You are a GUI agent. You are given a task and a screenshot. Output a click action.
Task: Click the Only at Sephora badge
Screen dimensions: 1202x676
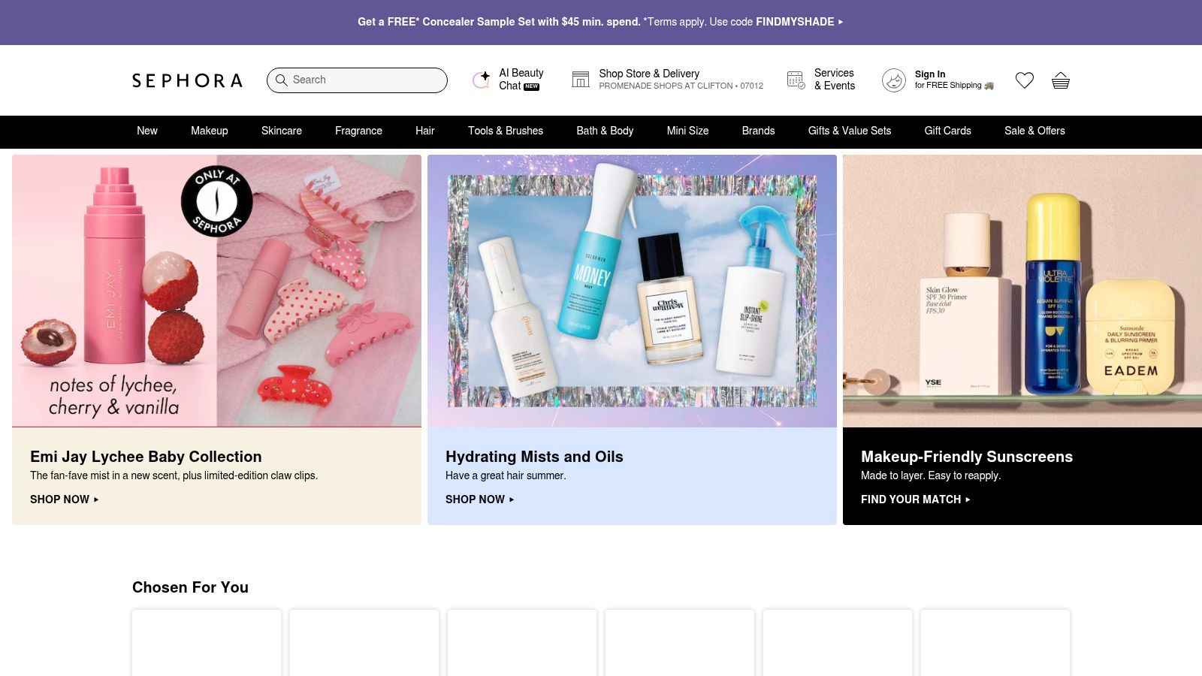217,201
